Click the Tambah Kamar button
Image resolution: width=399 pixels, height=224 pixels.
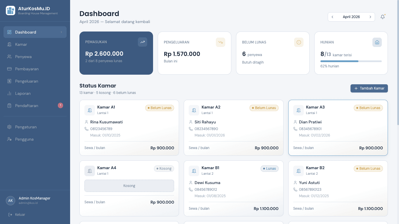coord(369,88)
